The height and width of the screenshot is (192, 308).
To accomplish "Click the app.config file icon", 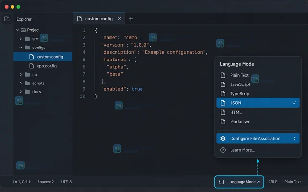I will 32,66.
